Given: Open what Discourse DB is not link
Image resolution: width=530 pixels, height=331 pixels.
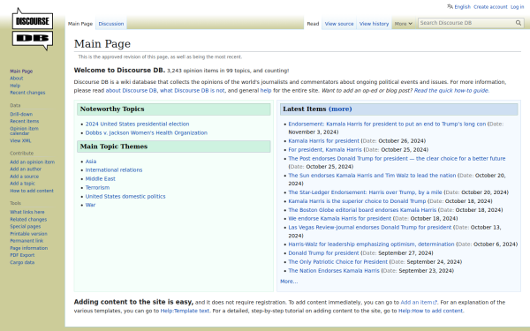Looking at the screenshot, I should pyautogui.click(x=193, y=91).
